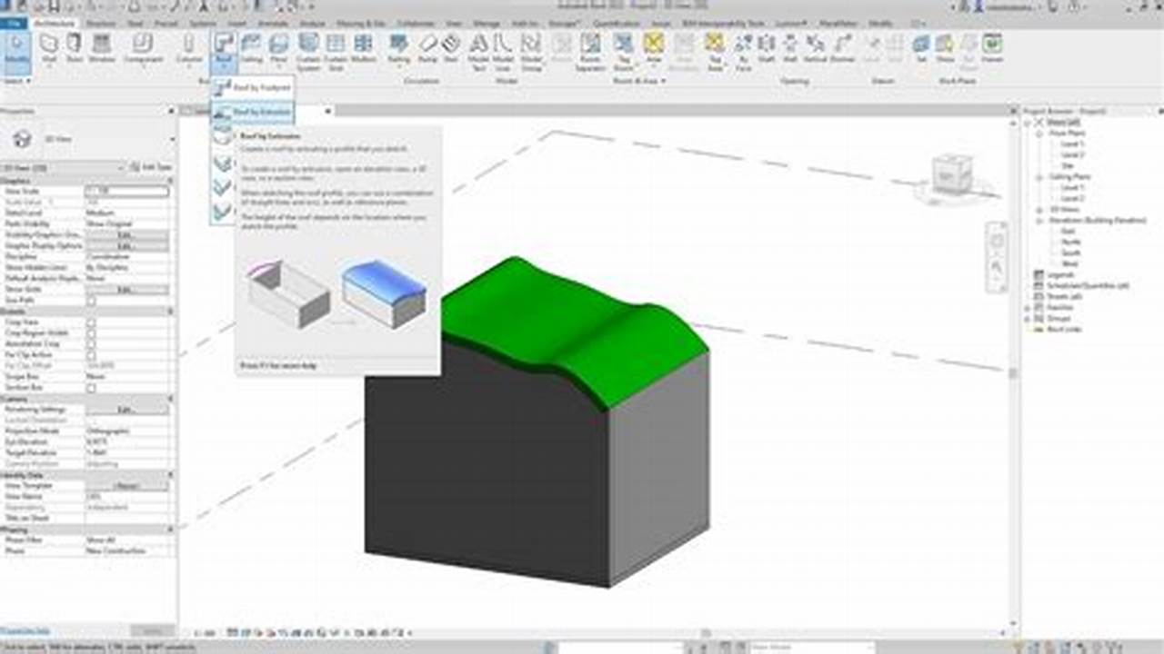Click the Edit Type button in Properties
Screen dimensions: 1164x654
[155, 169]
